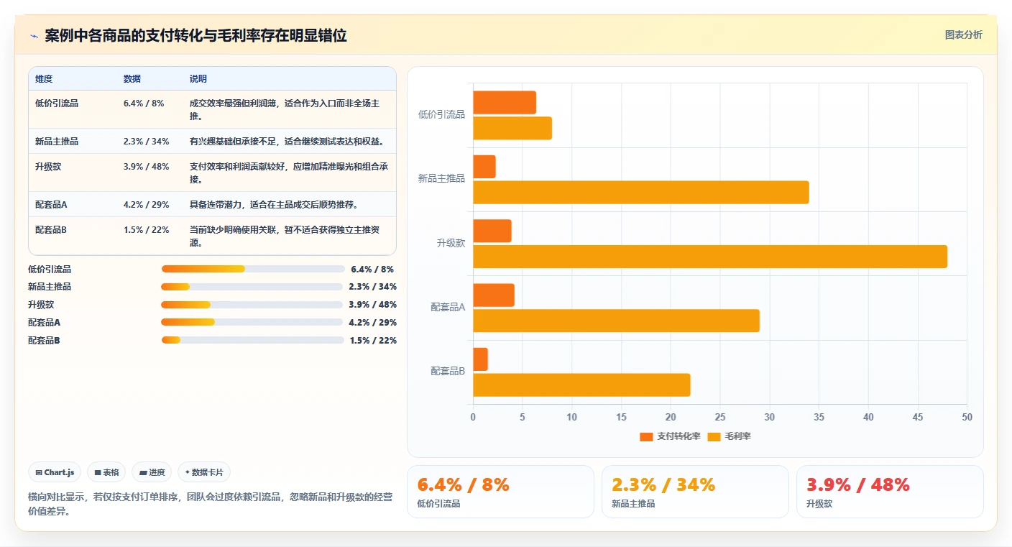Click the description starting 支付效率和利润贡献较好
1012x547 pixels.
point(290,173)
